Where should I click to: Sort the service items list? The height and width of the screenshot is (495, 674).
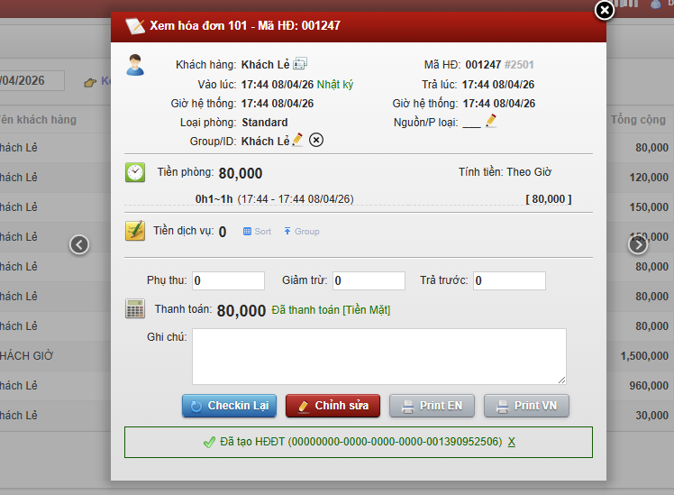point(257,232)
